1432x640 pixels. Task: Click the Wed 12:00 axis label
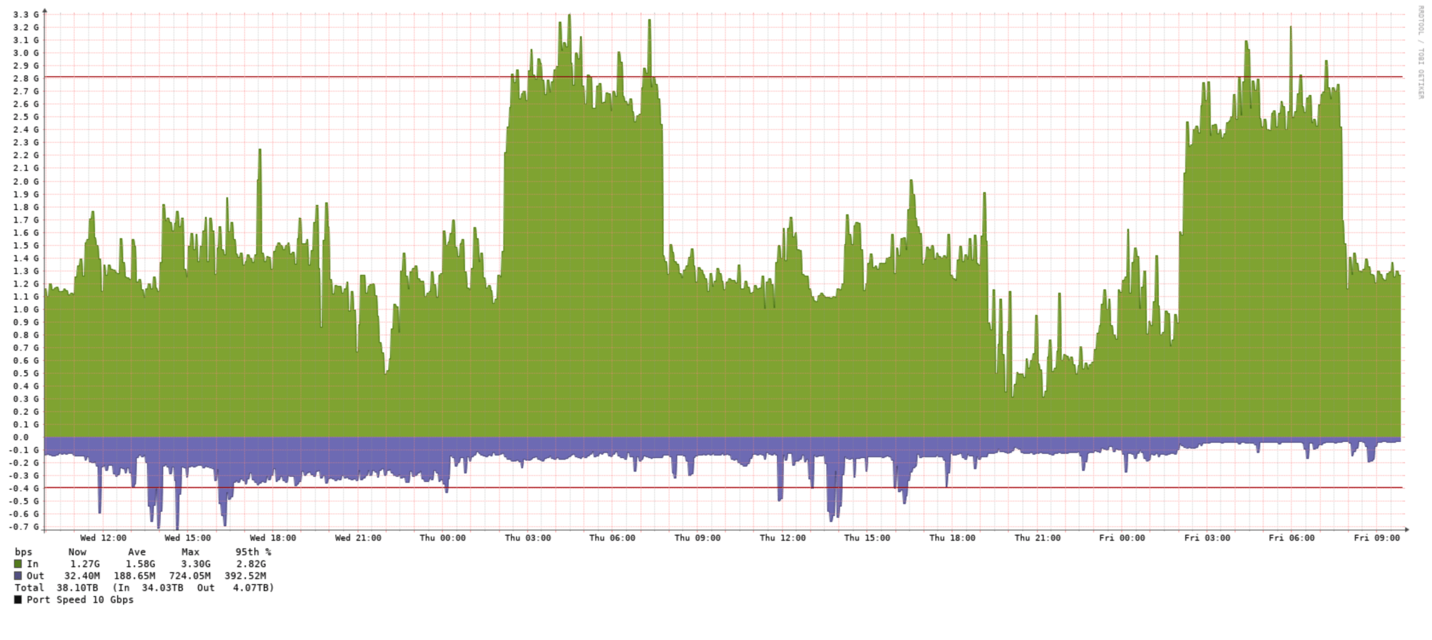[x=103, y=537]
